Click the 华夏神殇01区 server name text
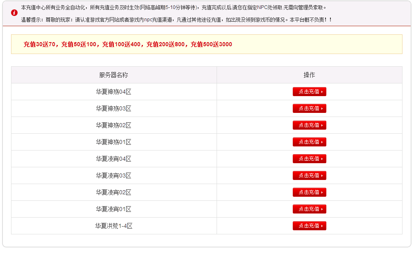Image resolution: width=416 pixels, height=254 pixels. [113, 142]
